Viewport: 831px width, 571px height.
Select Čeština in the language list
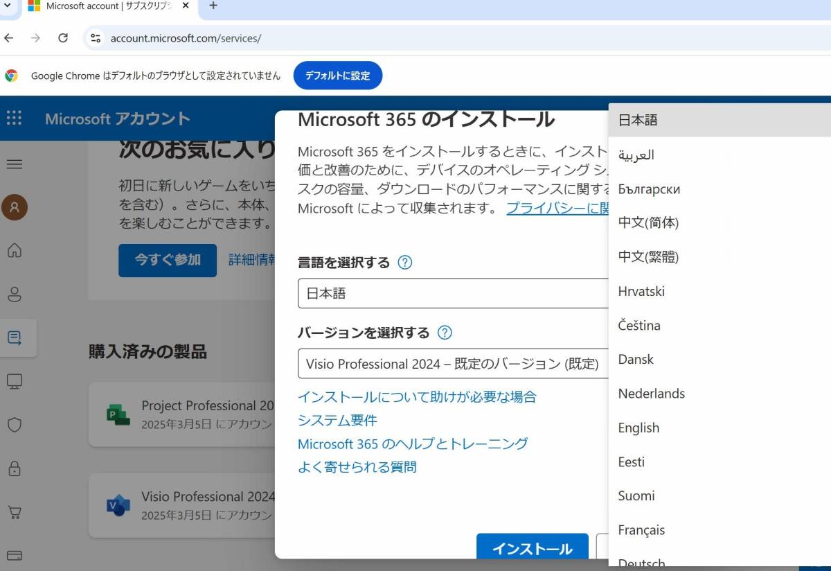coord(720,325)
